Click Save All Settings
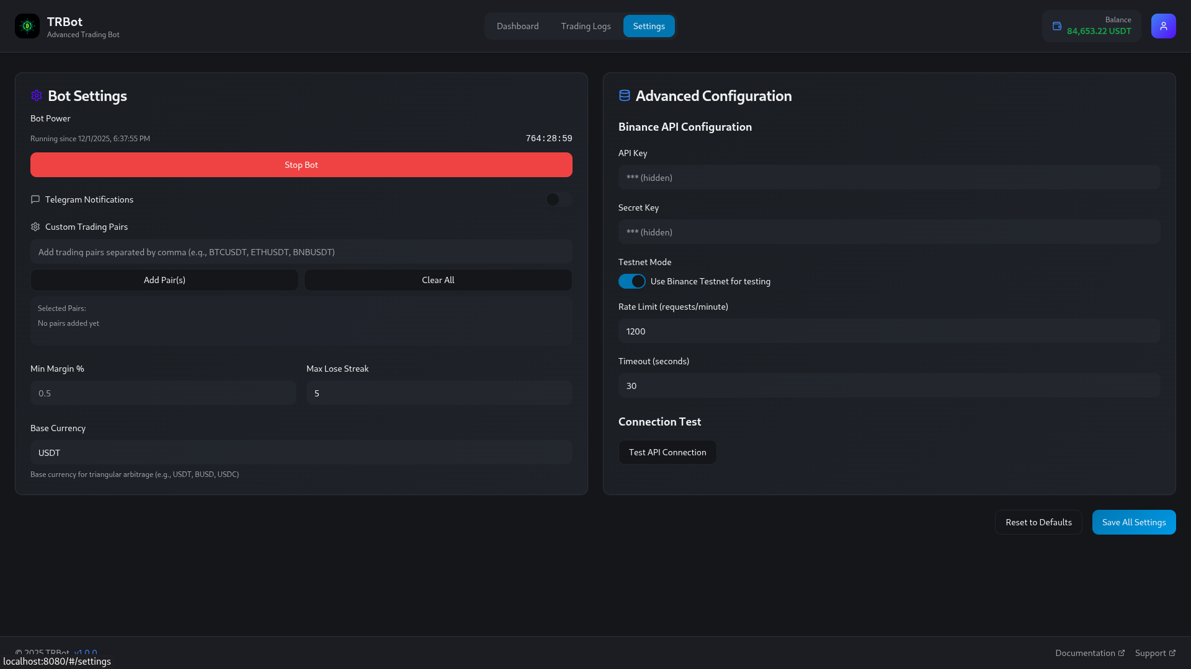This screenshot has height=669, width=1191. tap(1133, 522)
